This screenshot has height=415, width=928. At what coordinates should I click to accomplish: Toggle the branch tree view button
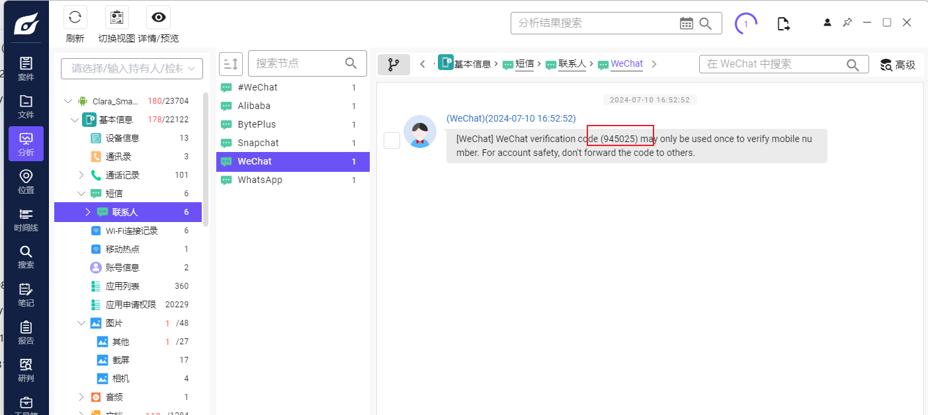(x=394, y=64)
